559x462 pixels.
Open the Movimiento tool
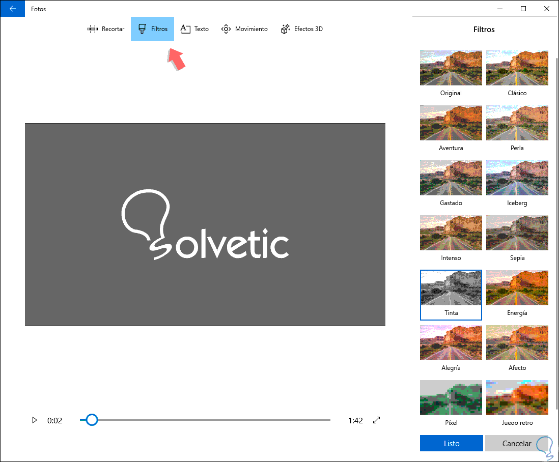244,29
